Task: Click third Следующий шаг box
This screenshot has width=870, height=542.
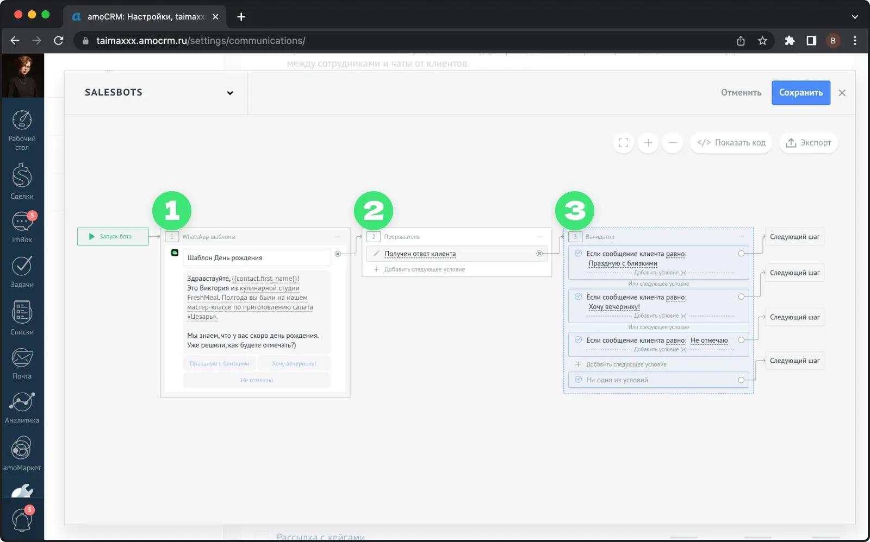Action: (794, 317)
